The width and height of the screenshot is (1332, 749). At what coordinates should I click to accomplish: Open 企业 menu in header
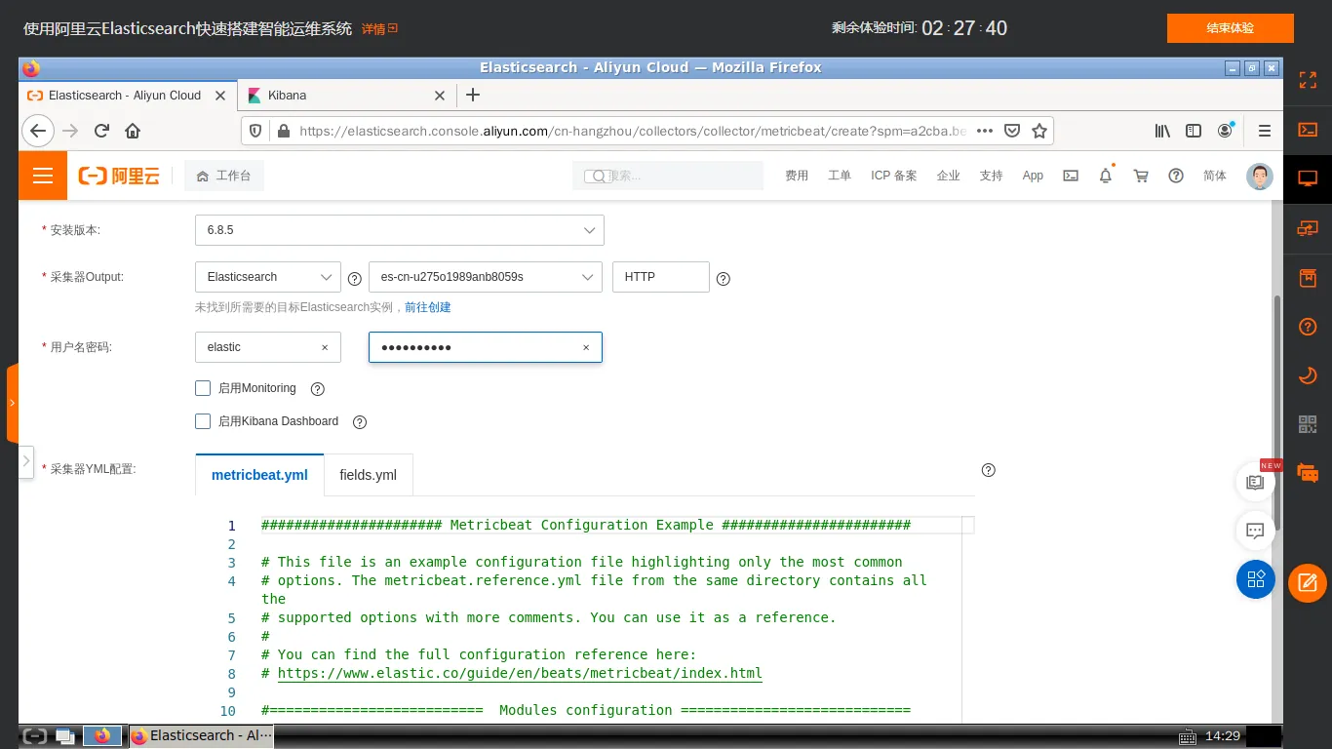pyautogui.click(x=949, y=176)
